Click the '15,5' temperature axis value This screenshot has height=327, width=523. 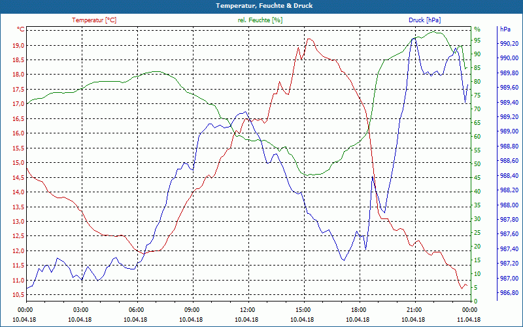point(18,148)
